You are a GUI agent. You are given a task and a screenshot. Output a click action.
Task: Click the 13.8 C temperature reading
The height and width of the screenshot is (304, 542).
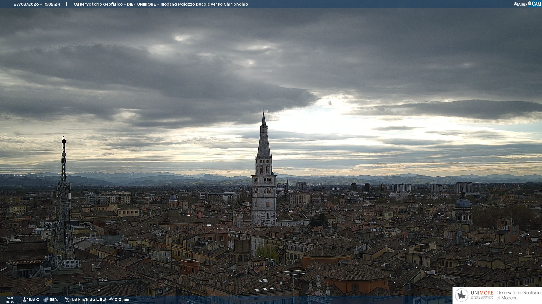click(x=33, y=299)
